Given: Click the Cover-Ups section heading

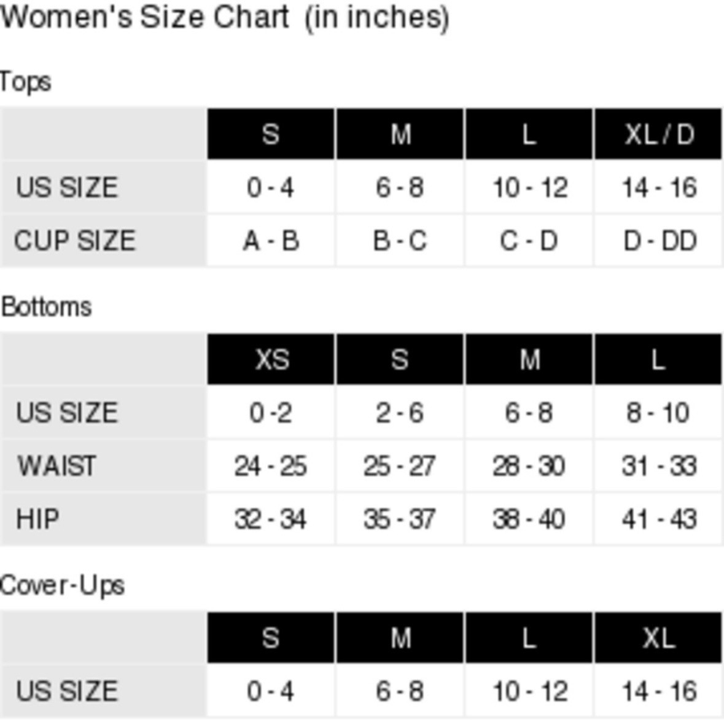Looking at the screenshot, I should (63, 586).
